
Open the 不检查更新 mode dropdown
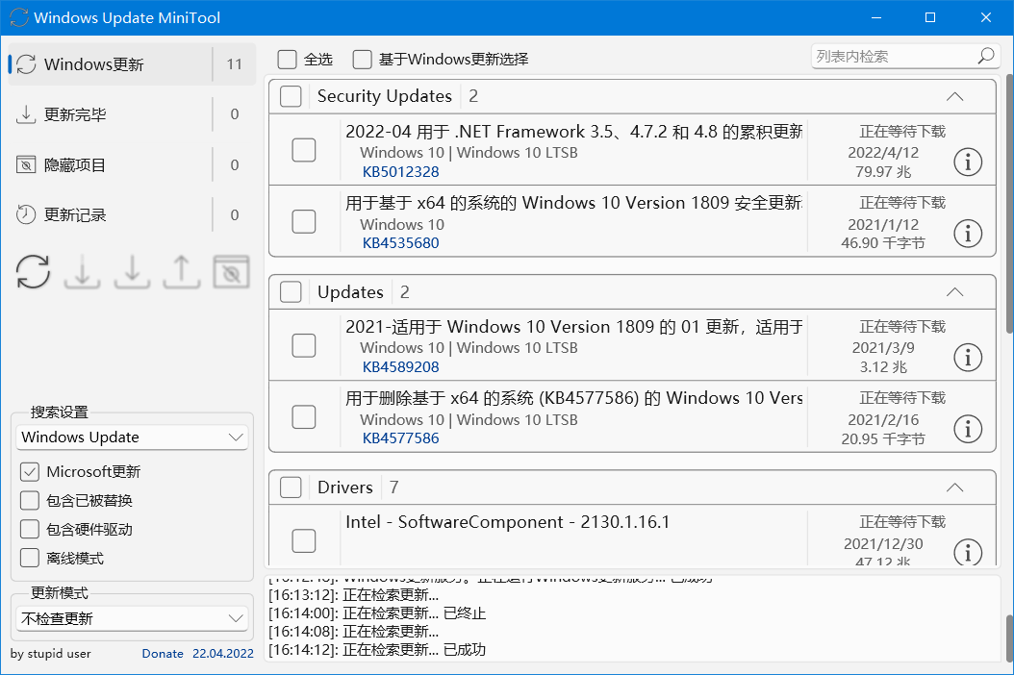(132, 619)
